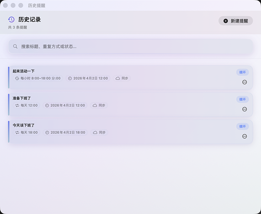This screenshot has width=261, height=214.
Task: Click 循环 badge on 今天该下班了
Action: 242,126
